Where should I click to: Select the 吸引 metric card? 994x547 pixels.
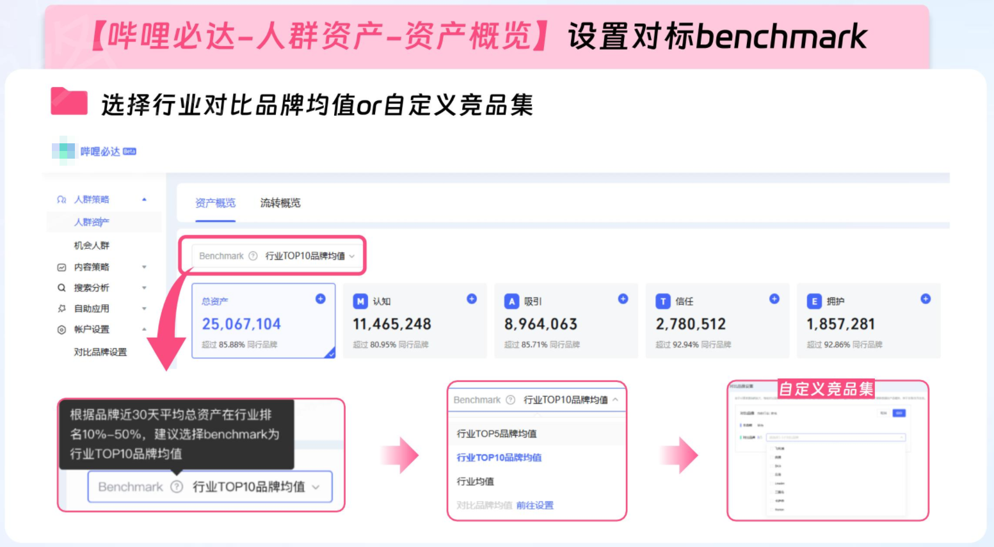(566, 321)
